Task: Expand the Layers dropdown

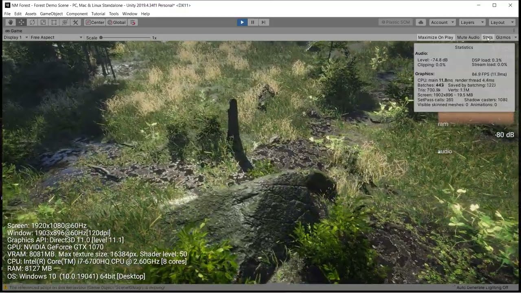Action: coord(472,22)
